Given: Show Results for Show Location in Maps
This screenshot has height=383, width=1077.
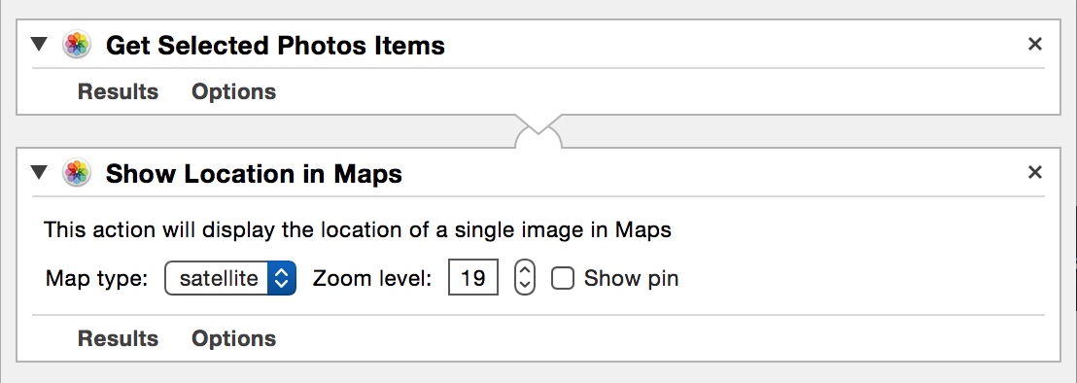Looking at the screenshot, I should (119, 338).
